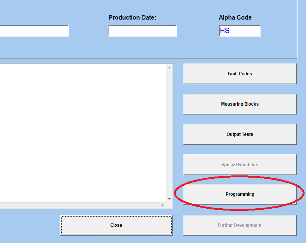Click the corner box where scrollbars meet

tap(170, 205)
